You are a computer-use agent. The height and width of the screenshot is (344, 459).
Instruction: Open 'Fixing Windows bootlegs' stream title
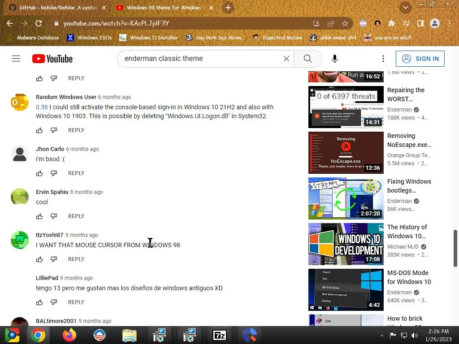point(409,186)
